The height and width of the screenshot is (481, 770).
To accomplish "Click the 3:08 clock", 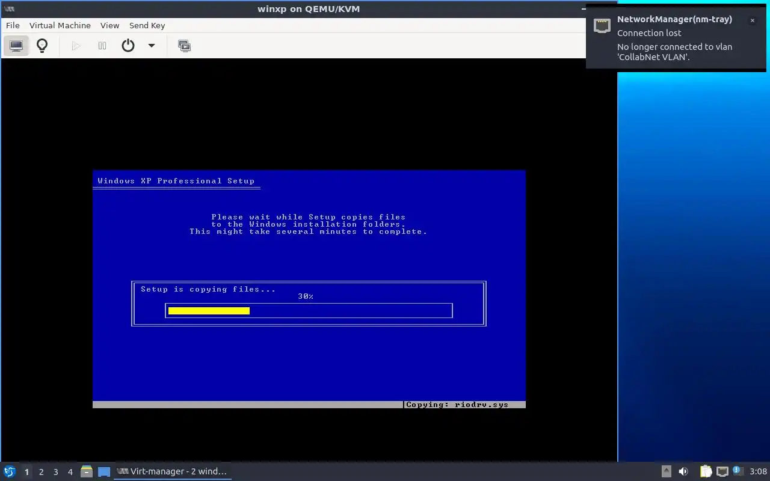I will coord(758,471).
